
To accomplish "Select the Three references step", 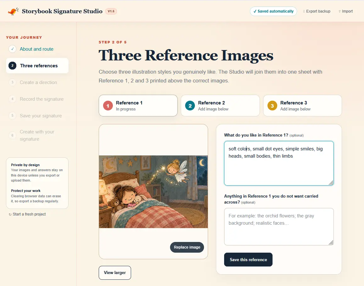I will [x=37, y=66].
